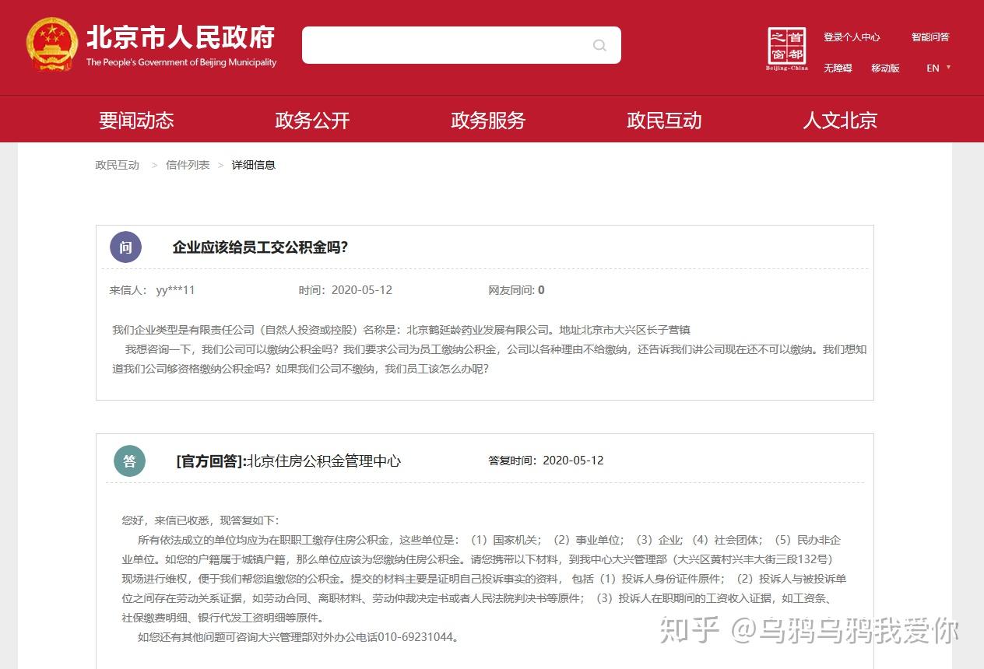Click into the header search box
Image resolution: width=984 pixels, height=669 pixels.
[461, 45]
